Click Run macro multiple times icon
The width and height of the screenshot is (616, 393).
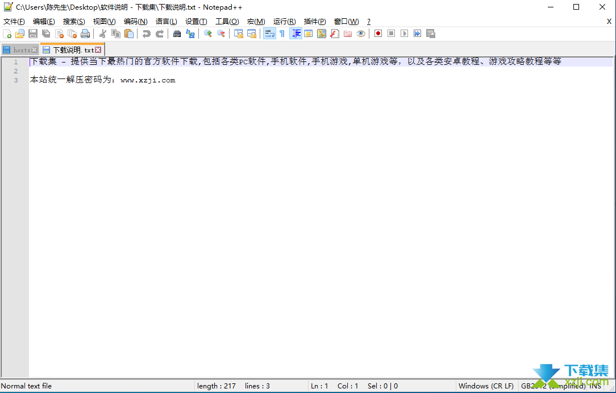(417, 34)
